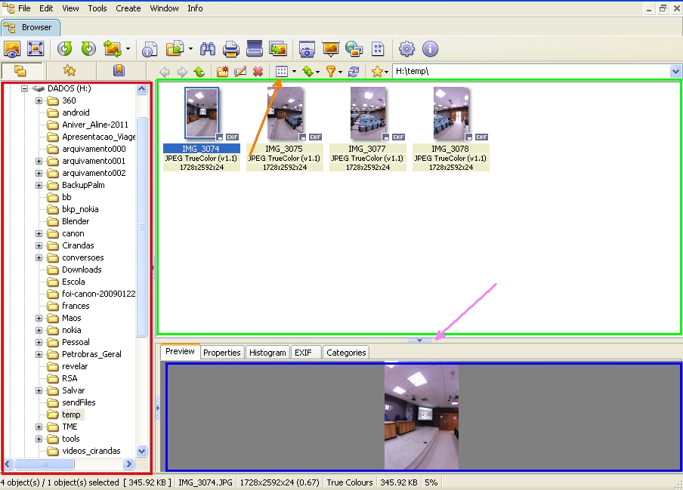Viewport: 683px width, 490px height.
Task: Open search with the binoculars icon
Action: [209, 49]
